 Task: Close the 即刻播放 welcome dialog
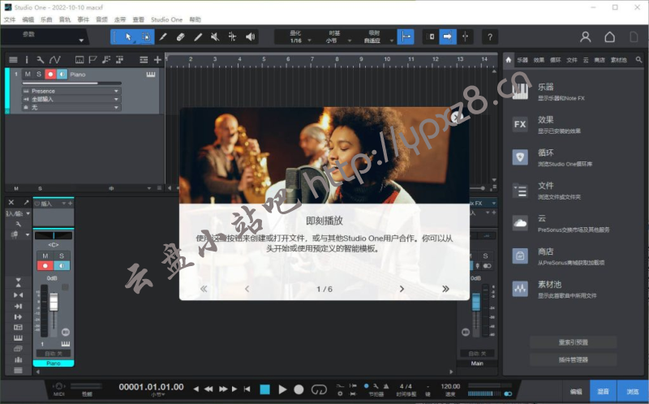coord(456,118)
